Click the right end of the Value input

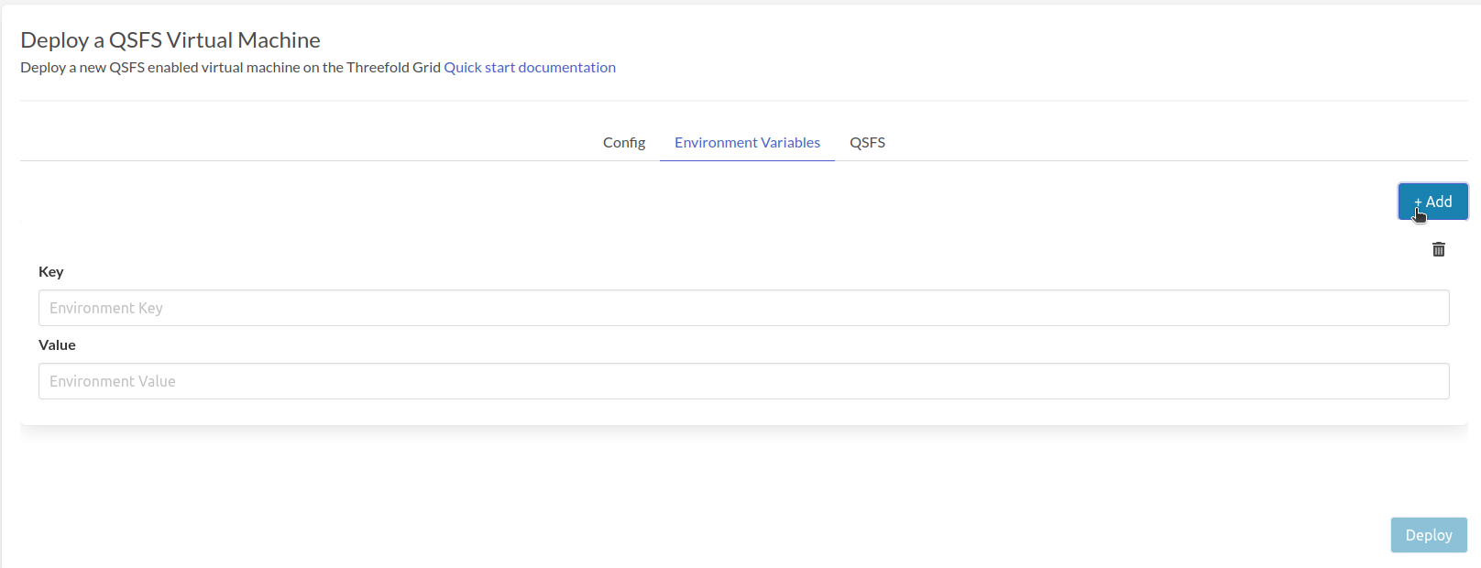pyautogui.click(x=1430, y=381)
